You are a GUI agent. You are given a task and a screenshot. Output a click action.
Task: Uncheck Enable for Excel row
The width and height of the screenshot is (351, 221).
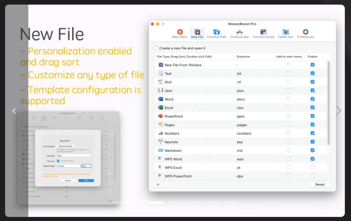tap(312, 107)
